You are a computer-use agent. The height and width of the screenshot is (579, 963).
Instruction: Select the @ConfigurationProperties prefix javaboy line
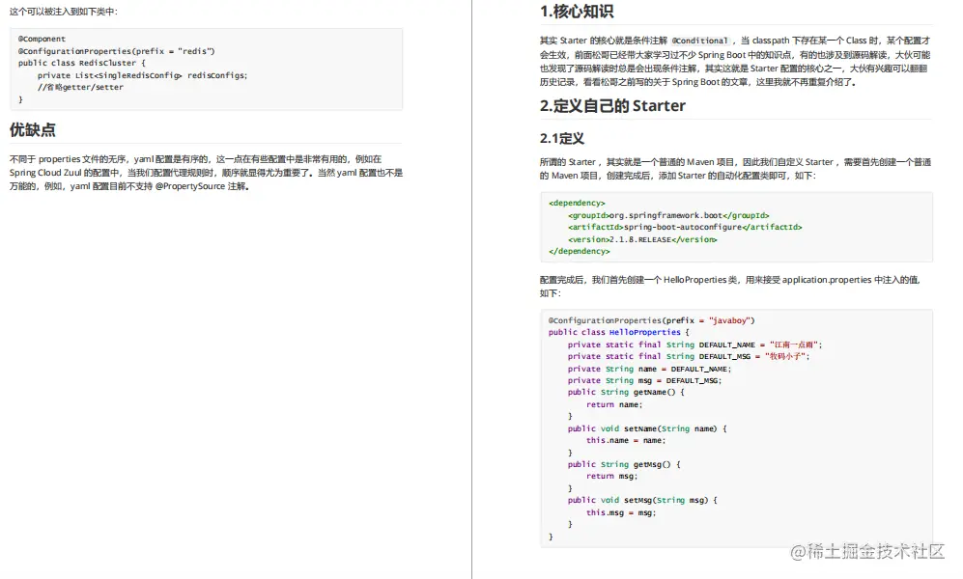pyautogui.click(x=652, y=319)
